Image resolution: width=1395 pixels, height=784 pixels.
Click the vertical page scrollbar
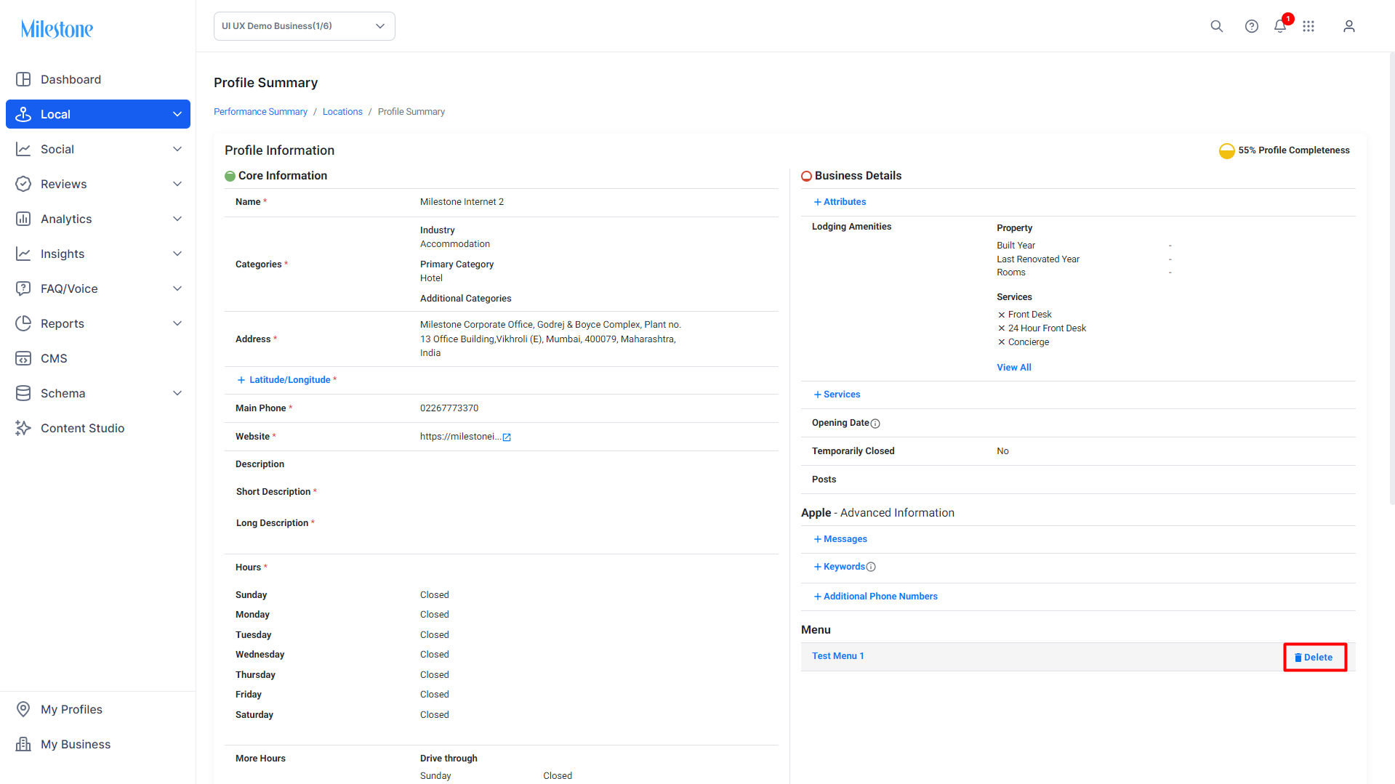pyautogui.click(x=1391, y=280)
